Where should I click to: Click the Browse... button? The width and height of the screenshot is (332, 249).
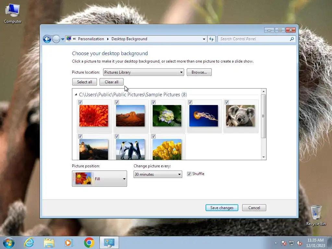coord(199,72)
